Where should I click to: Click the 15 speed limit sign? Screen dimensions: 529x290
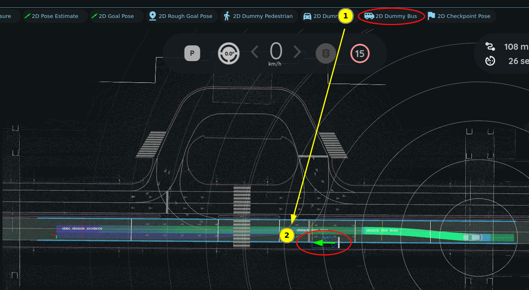point(360,53)
